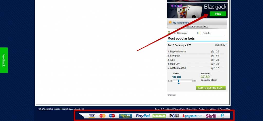Image resolution: width=263 pixels, height=121 pixels.
Task: Select the Man City bet row
Action: 195,64
